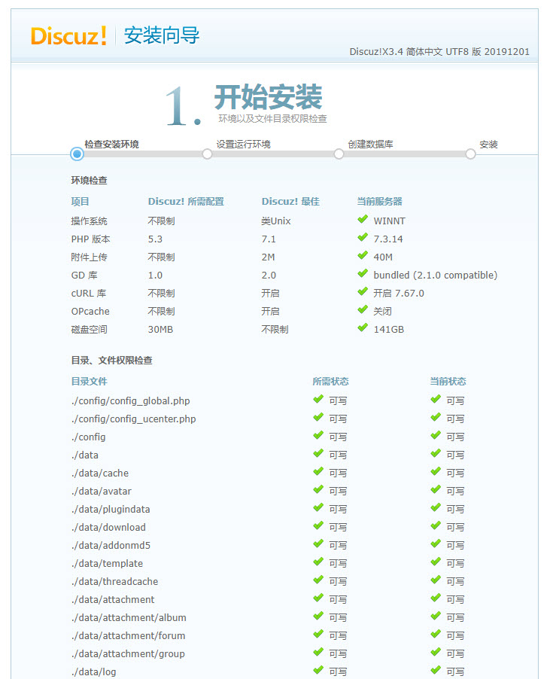556x679 pixels.
Task: Click the ./data/plugindata path
Action: point(111,509)
